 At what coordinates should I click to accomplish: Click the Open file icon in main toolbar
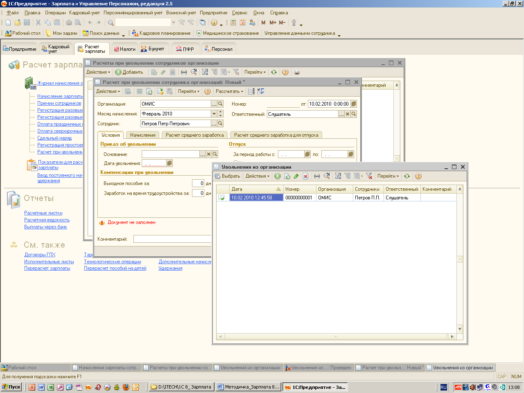point(18,23)
